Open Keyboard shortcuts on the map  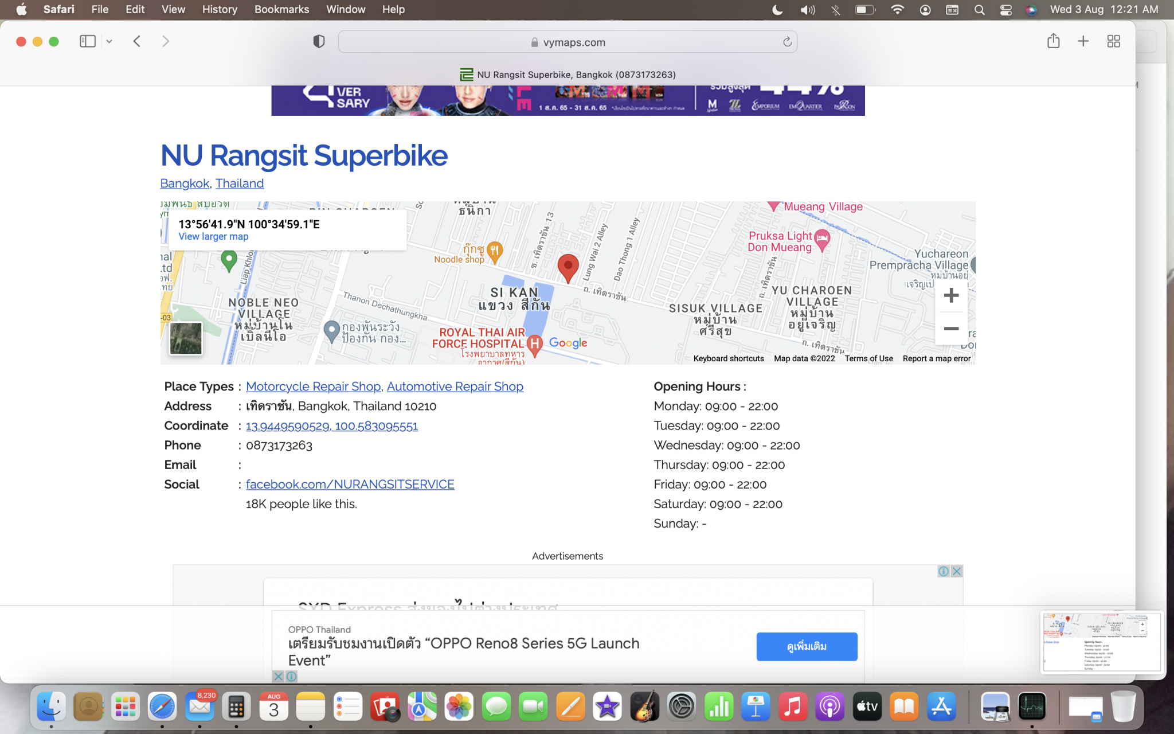[x=729, y=358]
